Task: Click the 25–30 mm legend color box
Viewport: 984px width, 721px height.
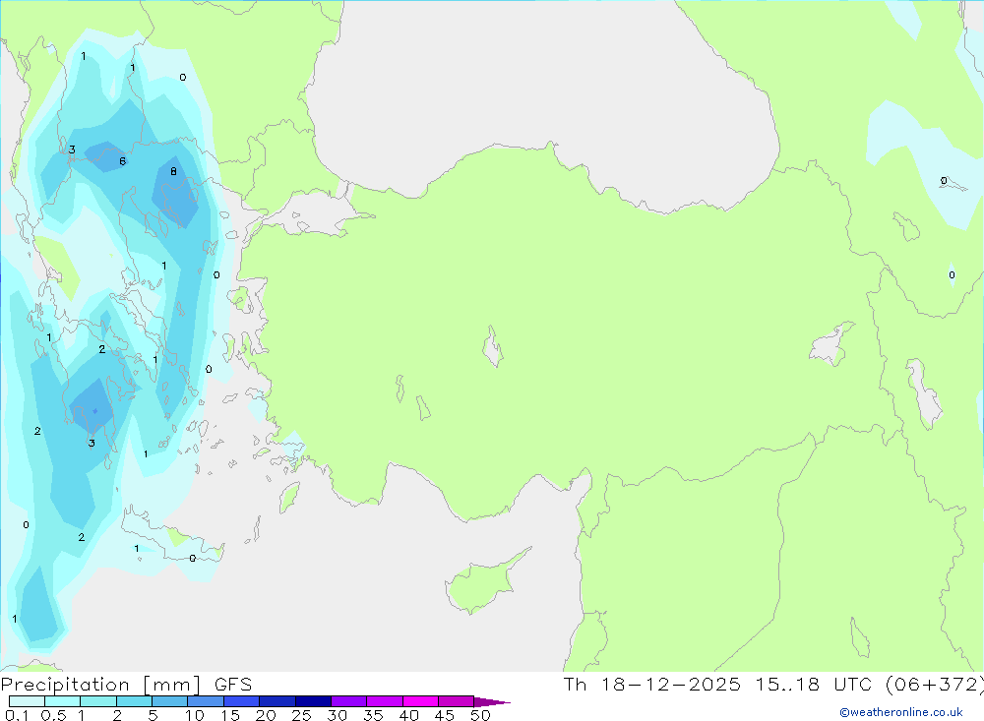Action: 313,701
